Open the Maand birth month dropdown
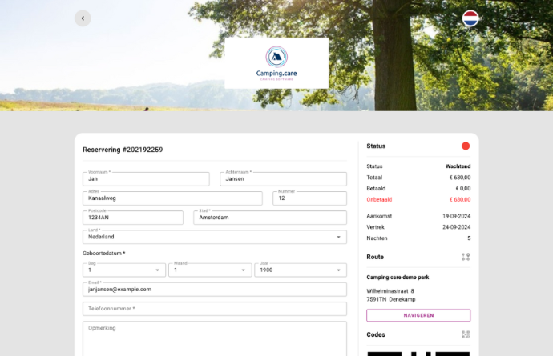The width and height of the screenshot is (553, 356). click(x=209, y=270)
